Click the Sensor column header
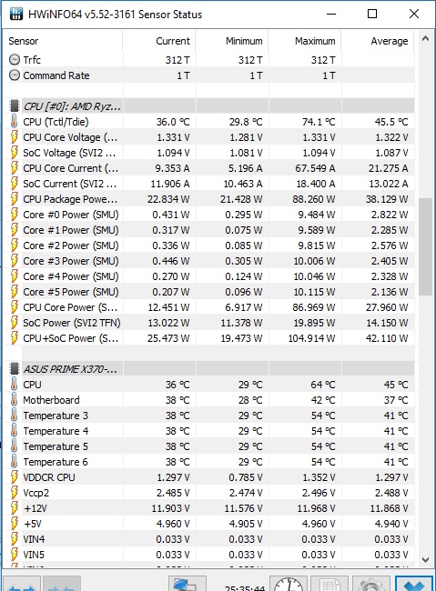This screenshot has height=591, width=436. pyautogui.click(x=63, y=41)
